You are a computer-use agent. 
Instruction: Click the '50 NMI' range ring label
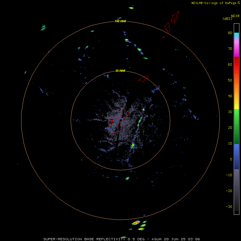pyautogui.click(x=120, y=71)
